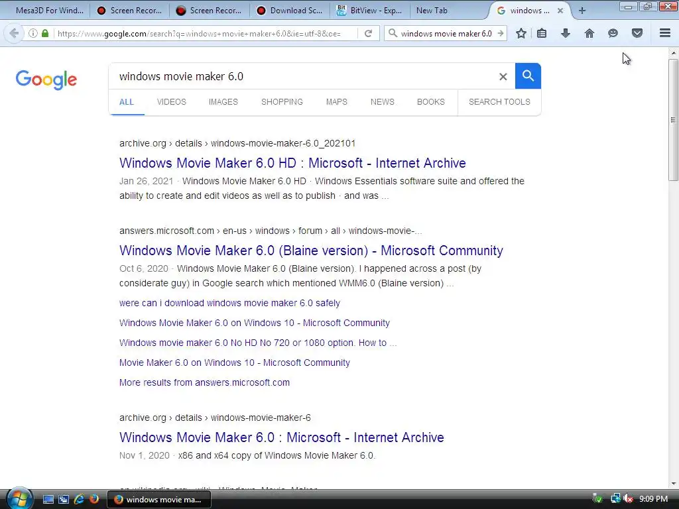
Task: Open Blaine version Microsoft Community result
Action: point(312,251)
